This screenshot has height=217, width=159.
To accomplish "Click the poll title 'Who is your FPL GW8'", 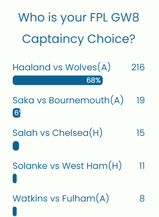I will point(79,17).
